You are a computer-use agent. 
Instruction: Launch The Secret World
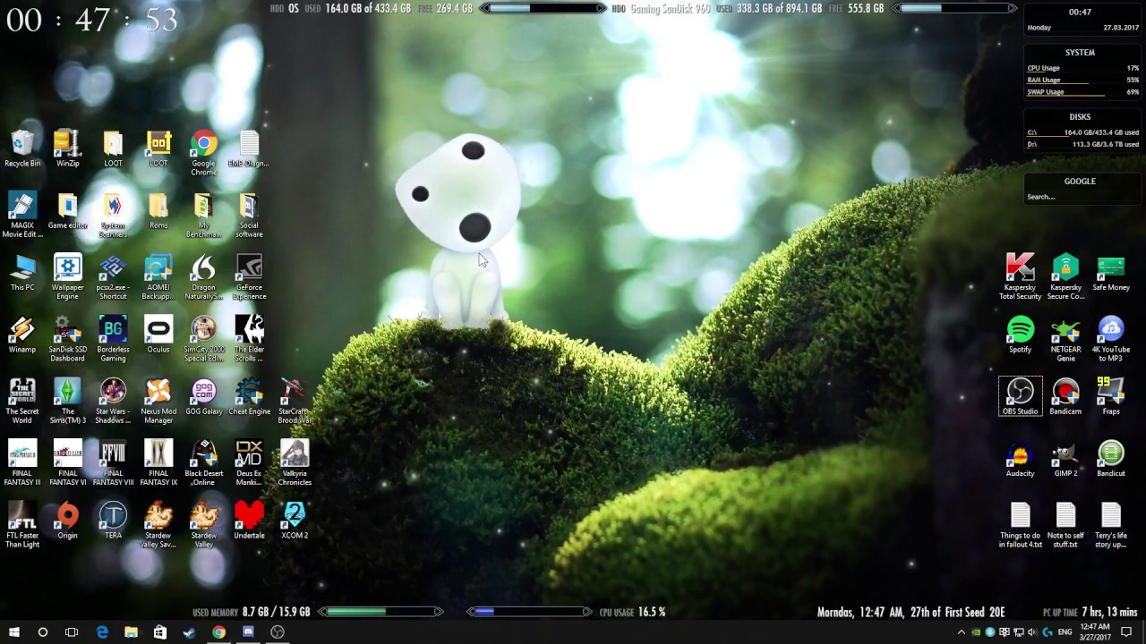coord(22,401)
